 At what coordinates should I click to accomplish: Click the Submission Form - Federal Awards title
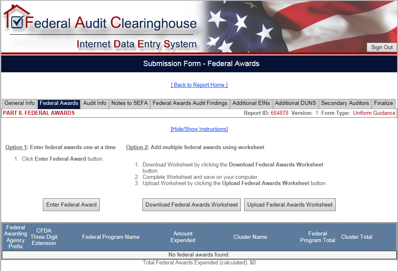tap(201, 64)
